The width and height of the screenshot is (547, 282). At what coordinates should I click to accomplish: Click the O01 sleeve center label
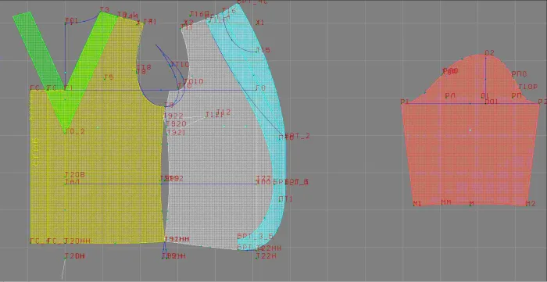coord(492,102)
